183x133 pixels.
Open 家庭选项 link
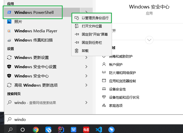tap(116, 106)
